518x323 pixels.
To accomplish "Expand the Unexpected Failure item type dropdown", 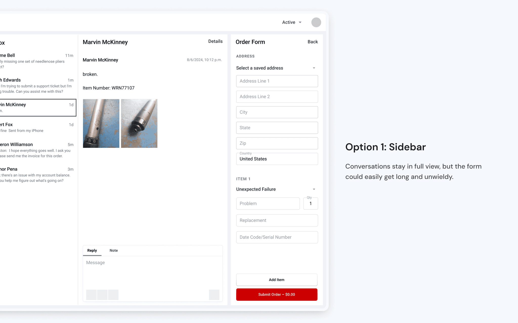I will 314,189.
